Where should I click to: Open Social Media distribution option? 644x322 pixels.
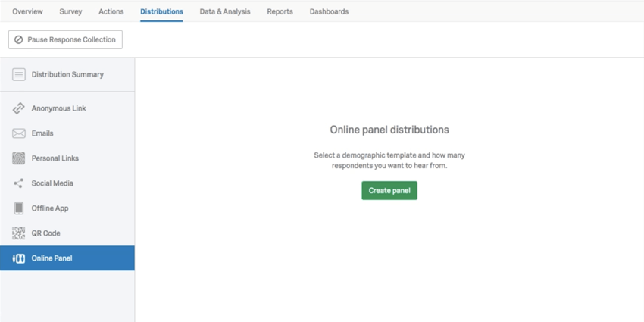click(x=67, y=183)
